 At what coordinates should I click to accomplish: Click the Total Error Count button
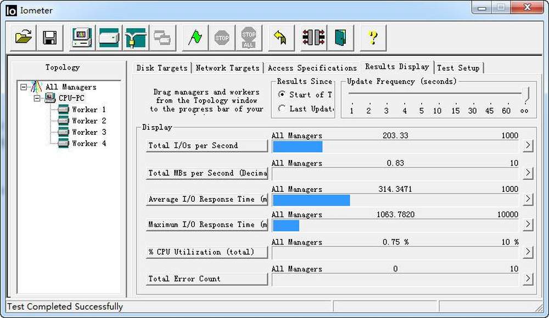click(206, 279)
